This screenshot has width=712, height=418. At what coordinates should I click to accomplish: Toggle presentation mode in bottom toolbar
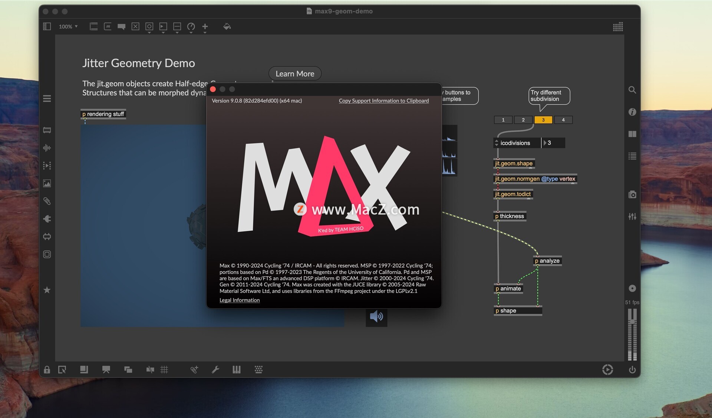coord(106,369)
